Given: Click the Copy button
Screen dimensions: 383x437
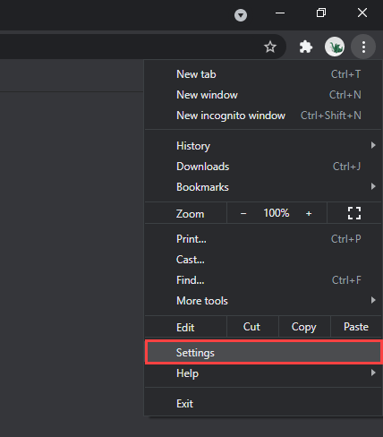Looking at the screenshot, I should (304, 327).
